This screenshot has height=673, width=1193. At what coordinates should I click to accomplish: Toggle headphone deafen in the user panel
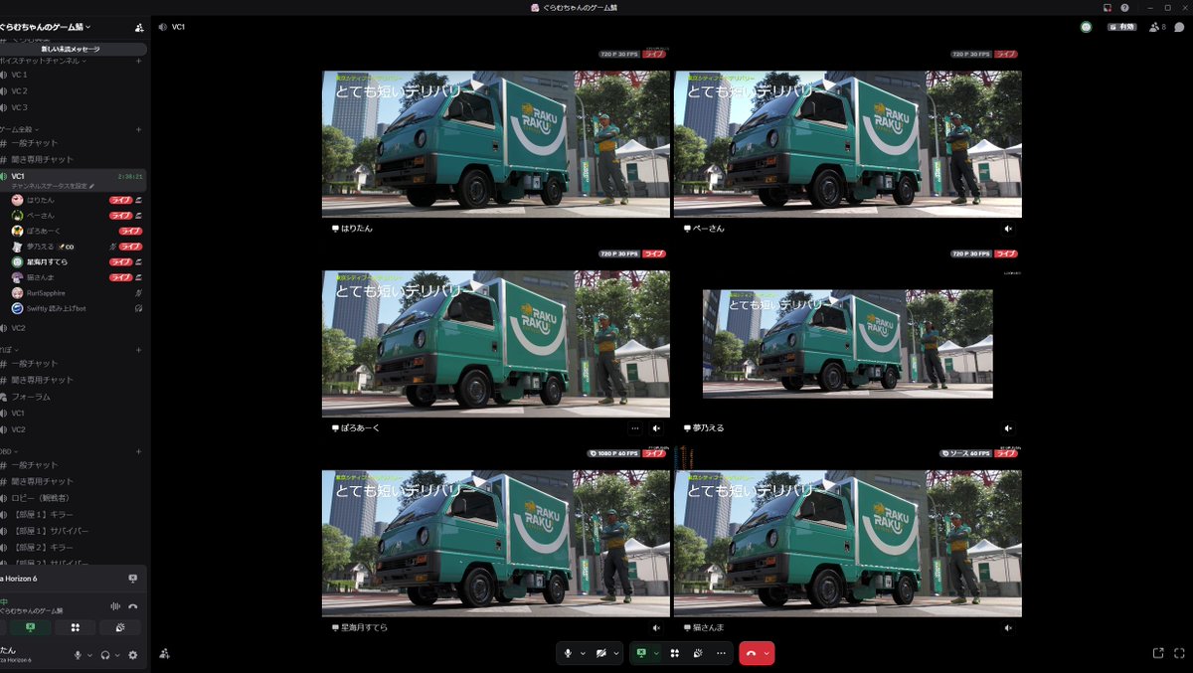click(104, 655)
